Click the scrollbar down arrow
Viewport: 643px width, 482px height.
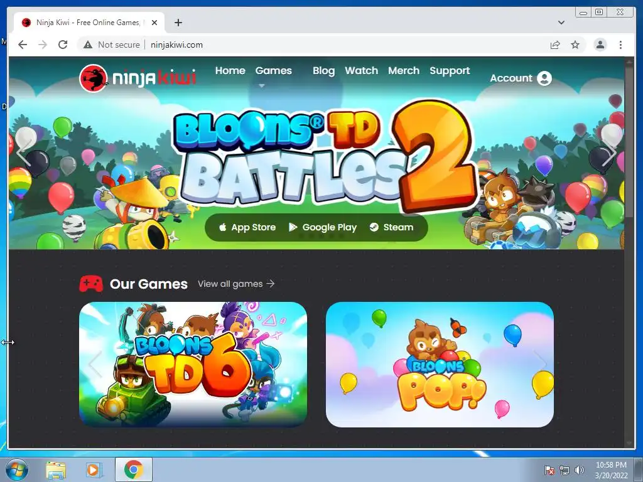coord(629,444)
